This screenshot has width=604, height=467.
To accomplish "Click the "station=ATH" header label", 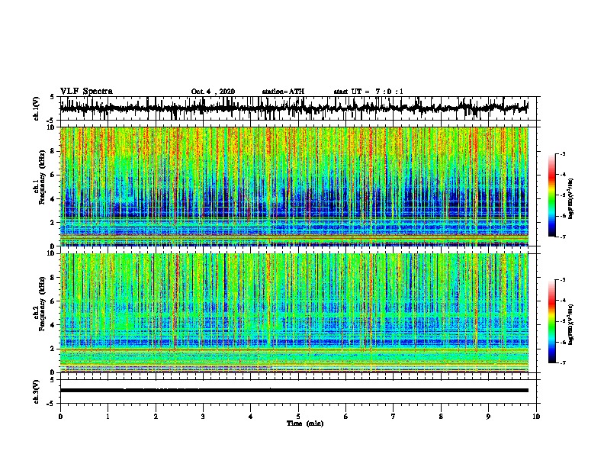I will [283, 92].
